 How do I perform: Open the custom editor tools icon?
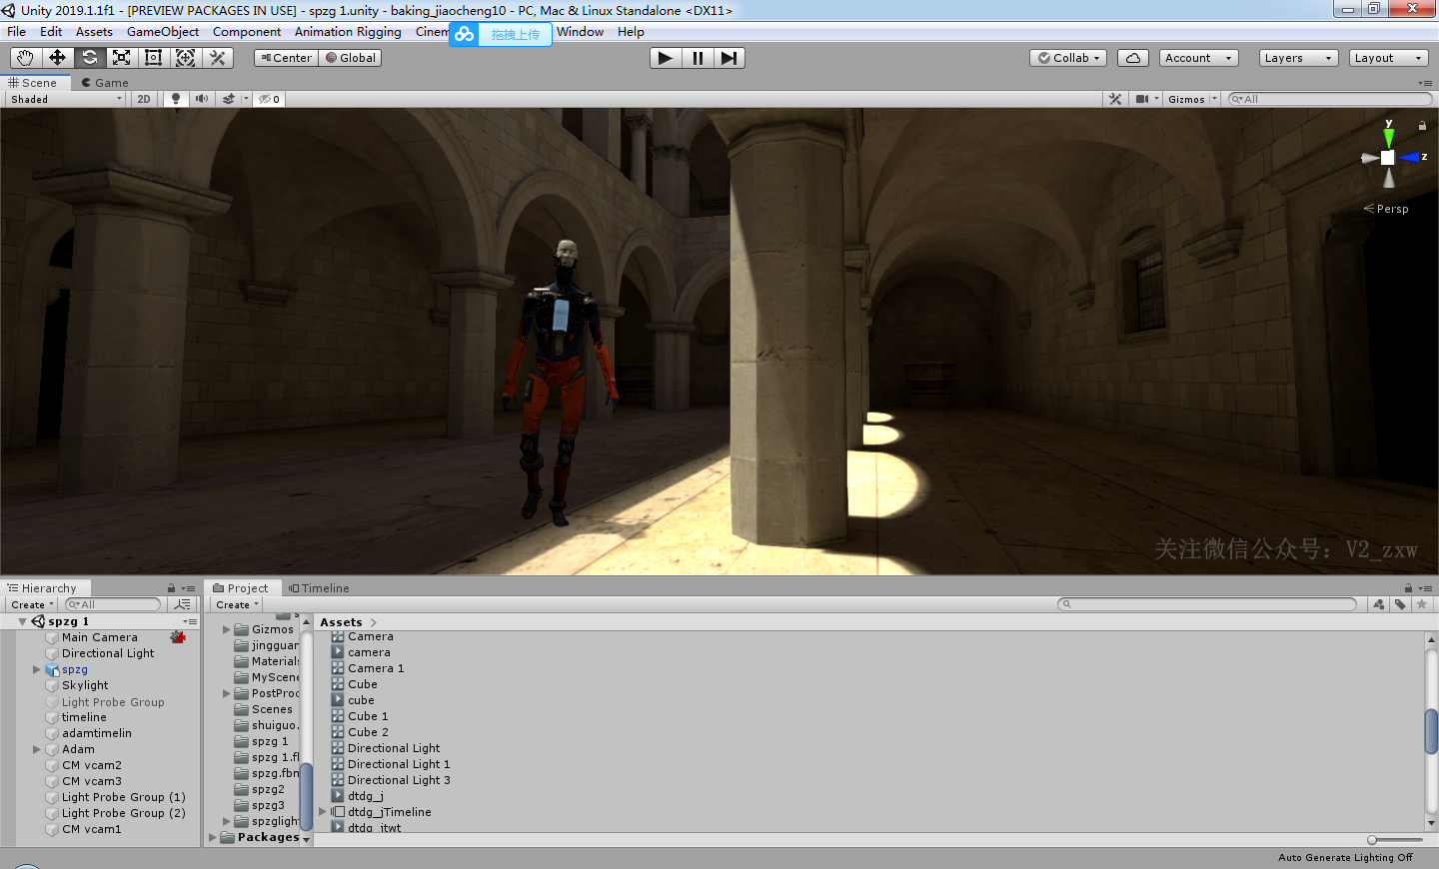(217, 58)
